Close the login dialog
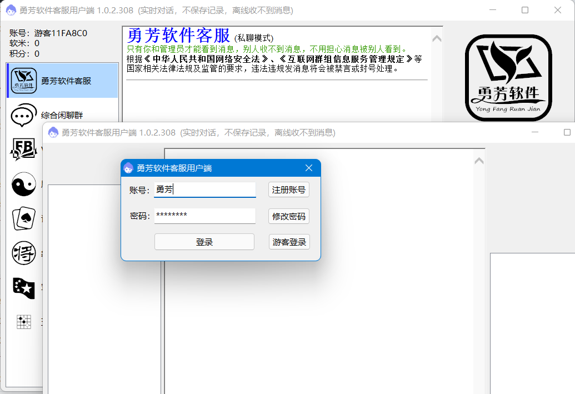This screenshot has width=575, height=394. tap(309, 168)
